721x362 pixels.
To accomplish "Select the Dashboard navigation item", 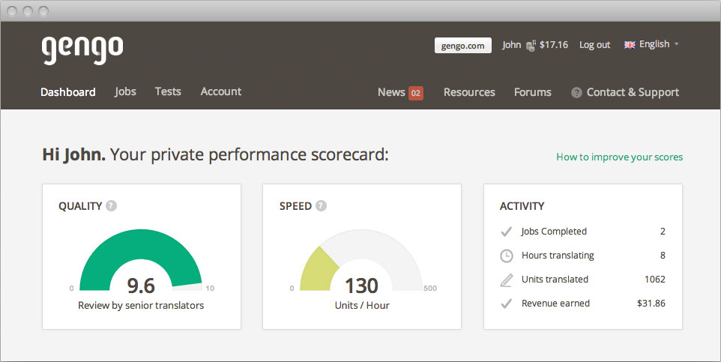I will 68,92.
